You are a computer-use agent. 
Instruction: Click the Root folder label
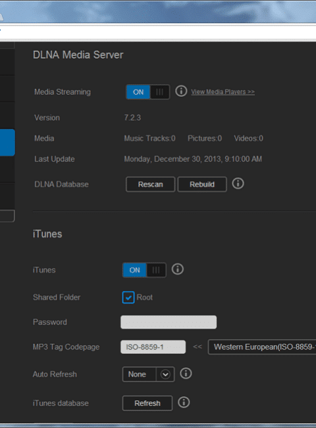pyautogui.click(x=145, y=297)
